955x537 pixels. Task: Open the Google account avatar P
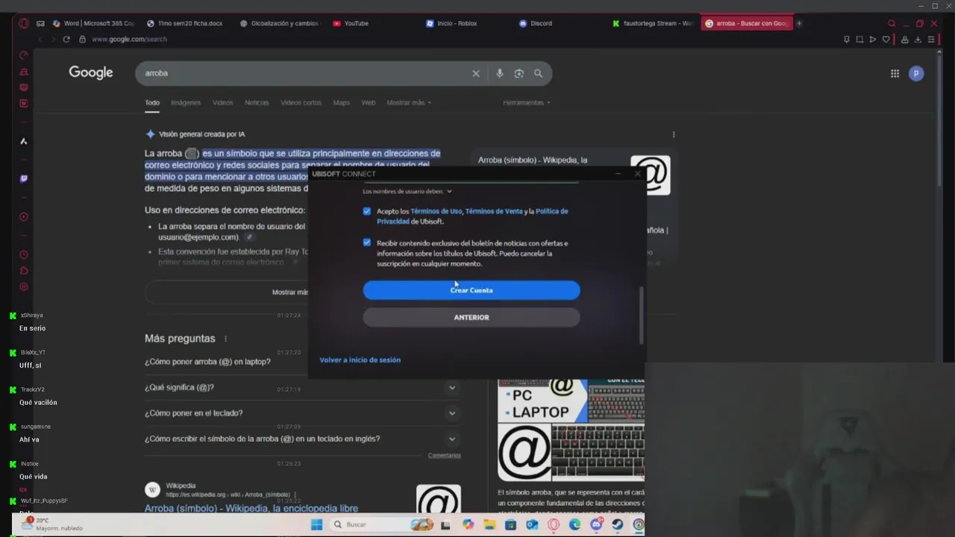[916, 73]
